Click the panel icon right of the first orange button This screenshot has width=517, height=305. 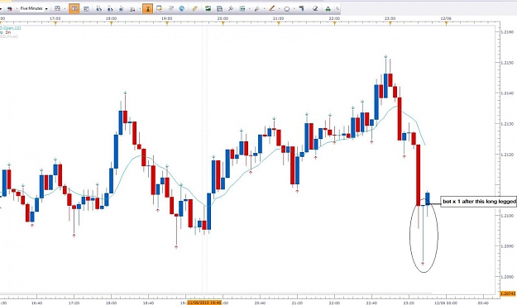[x=86, y=9]
